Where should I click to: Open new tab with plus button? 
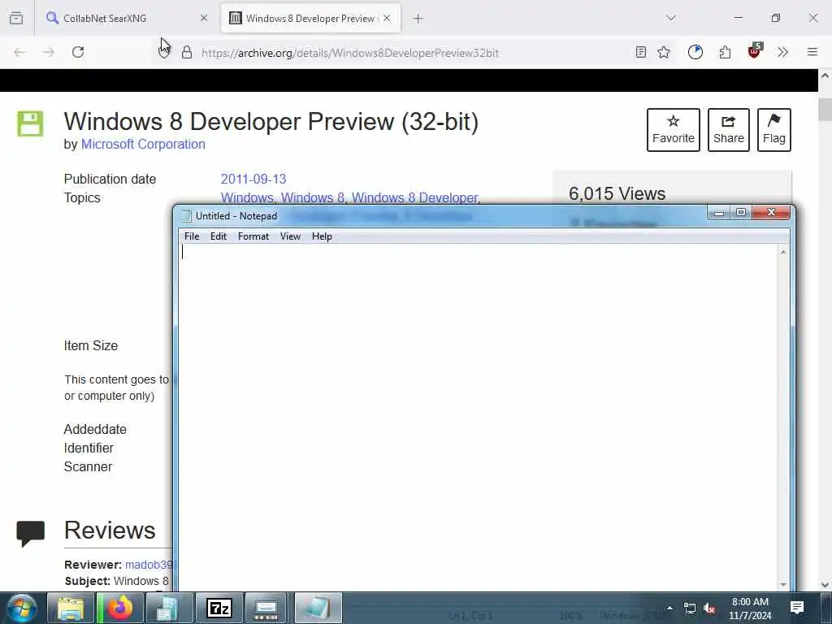point(418,19)
